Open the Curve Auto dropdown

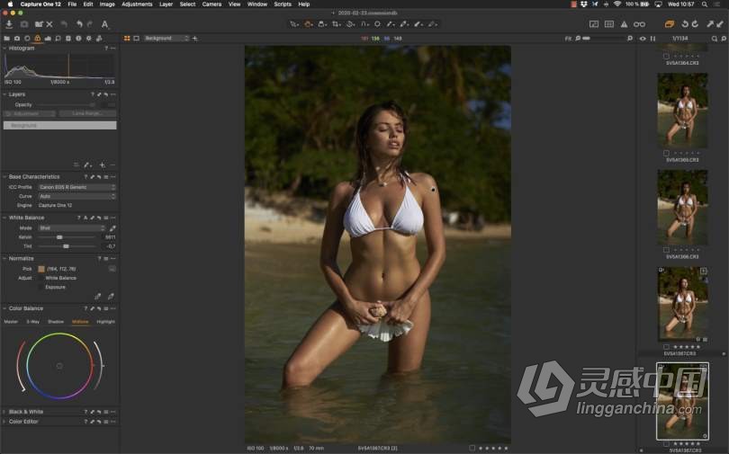point(76,196)
